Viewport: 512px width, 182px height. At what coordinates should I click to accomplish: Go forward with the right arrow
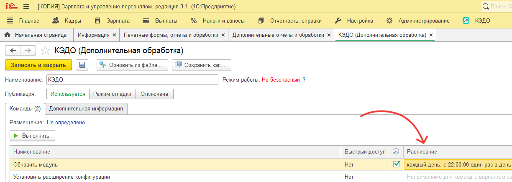[x=28, y=51]
